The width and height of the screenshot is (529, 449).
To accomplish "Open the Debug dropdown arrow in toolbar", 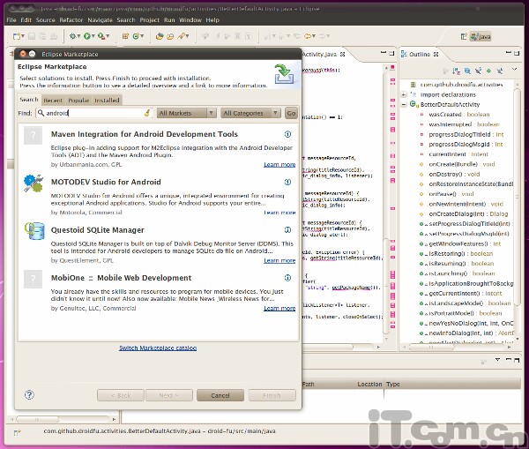I will 78,36.
